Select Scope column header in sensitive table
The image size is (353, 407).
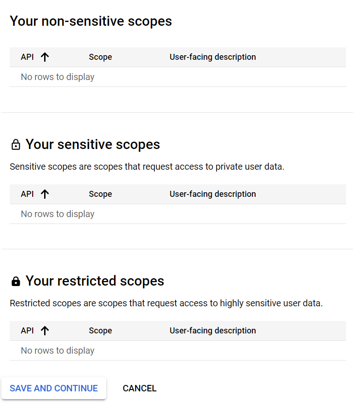[100, 194]
